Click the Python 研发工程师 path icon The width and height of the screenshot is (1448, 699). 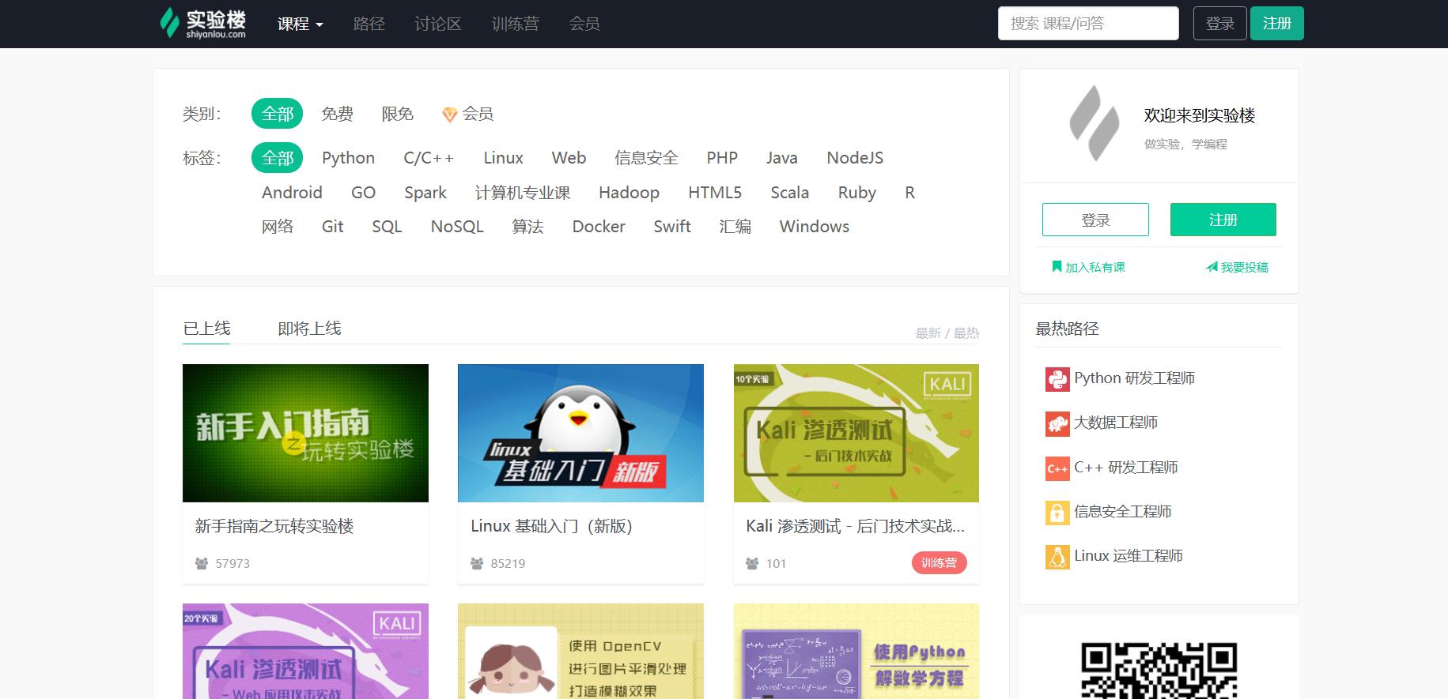click(x=1057, y=380)
